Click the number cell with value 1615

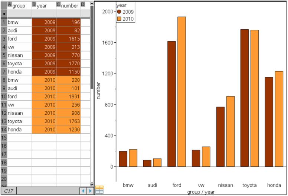pos(68,39)
